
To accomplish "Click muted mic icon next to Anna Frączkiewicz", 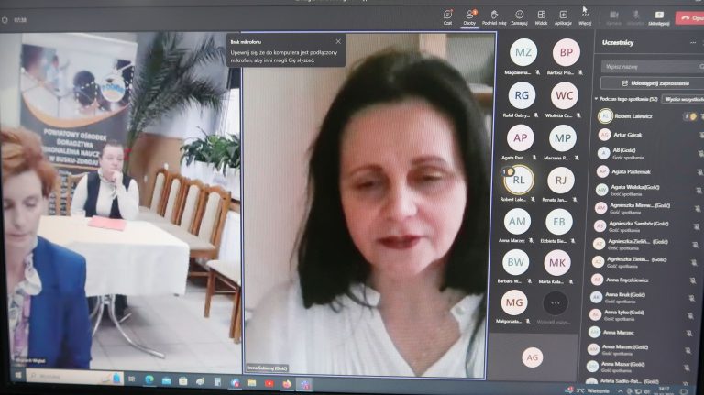I will [x=693, y=280].
